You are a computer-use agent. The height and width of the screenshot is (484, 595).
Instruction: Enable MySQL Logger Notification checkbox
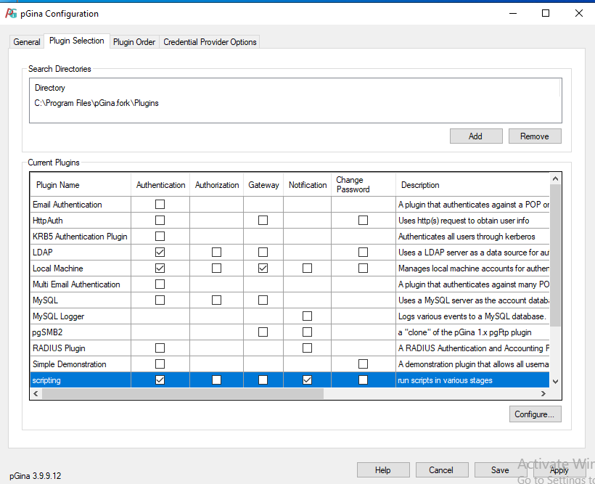tap(307, 316)
